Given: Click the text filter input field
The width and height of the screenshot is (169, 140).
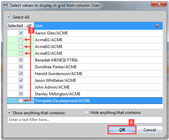Looking at the screenshot, I should click(x=85, y=120).
